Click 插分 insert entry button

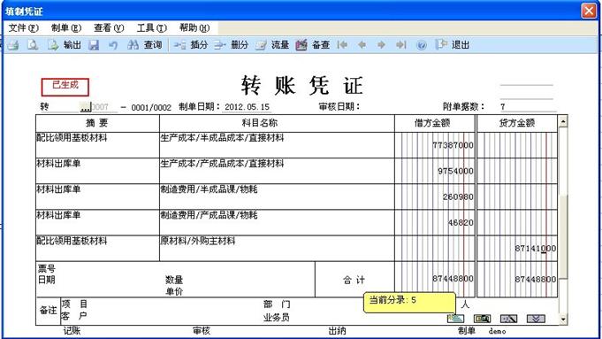point(190,45)
